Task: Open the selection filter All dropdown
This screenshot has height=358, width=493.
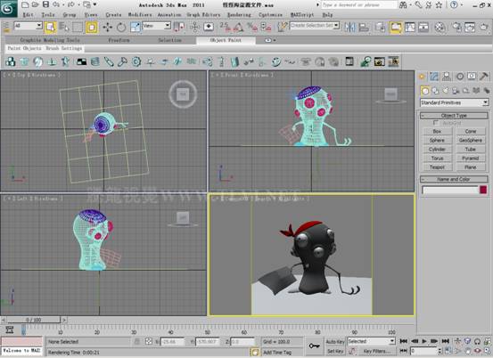Action: pyautogui.click(x=28, y=26)
